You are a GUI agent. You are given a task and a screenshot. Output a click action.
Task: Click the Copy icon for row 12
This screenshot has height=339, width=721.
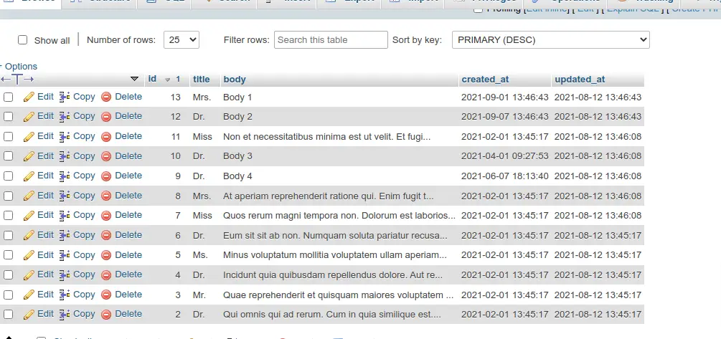coord(65,117)
